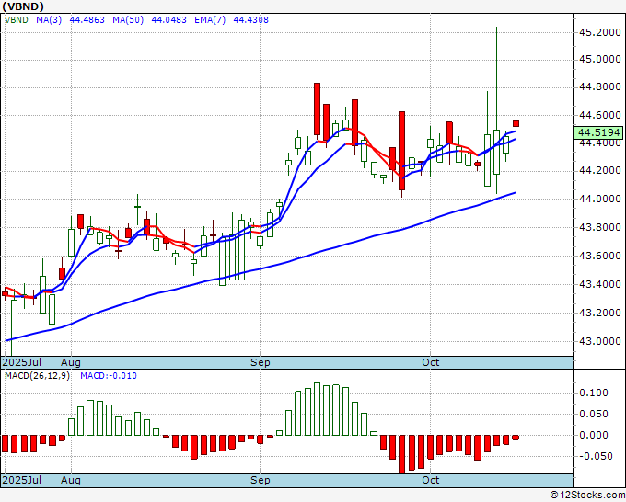Viewport: 626px width, 502px height.
Task: Click the 43.4000 price axis label
Action: coord(600,284)
